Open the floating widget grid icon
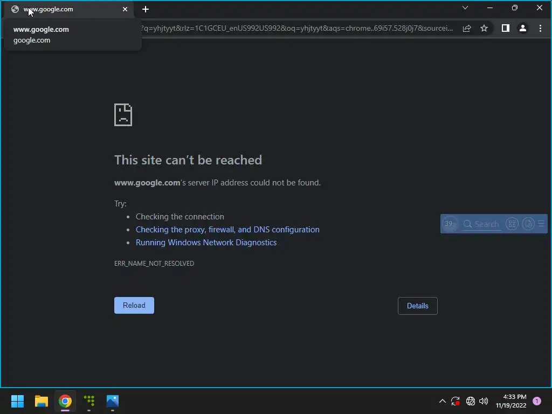 512,224
